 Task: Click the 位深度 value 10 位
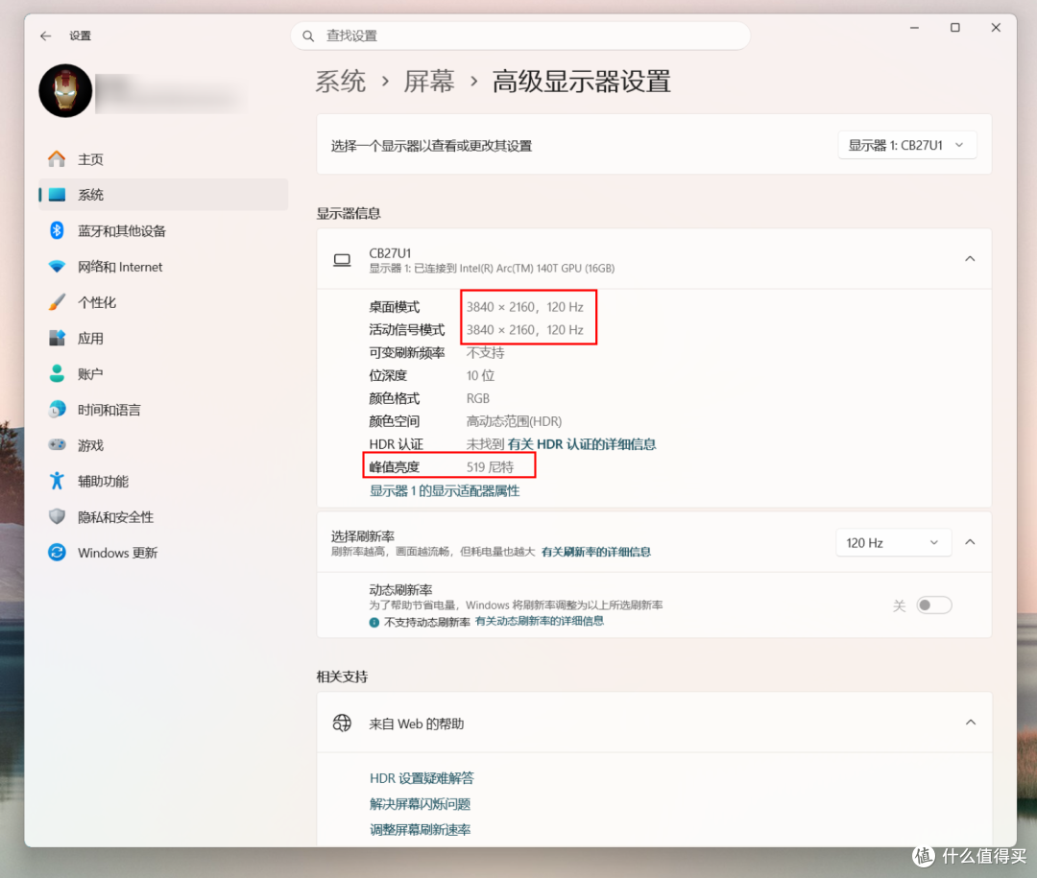click(x=480, y=375)
